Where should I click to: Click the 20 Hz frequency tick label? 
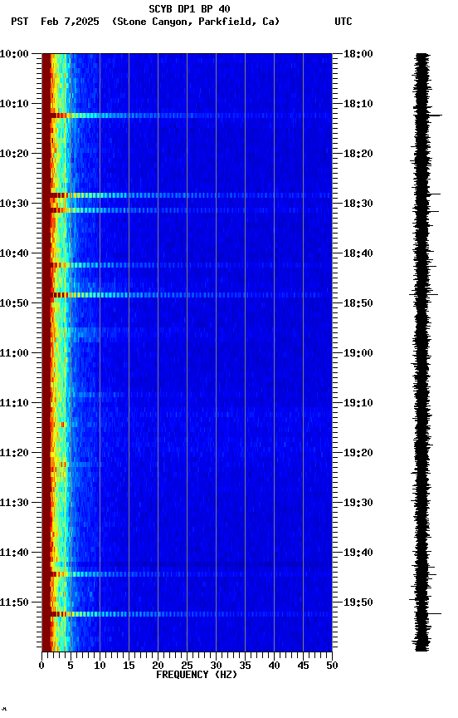point(158,666)
